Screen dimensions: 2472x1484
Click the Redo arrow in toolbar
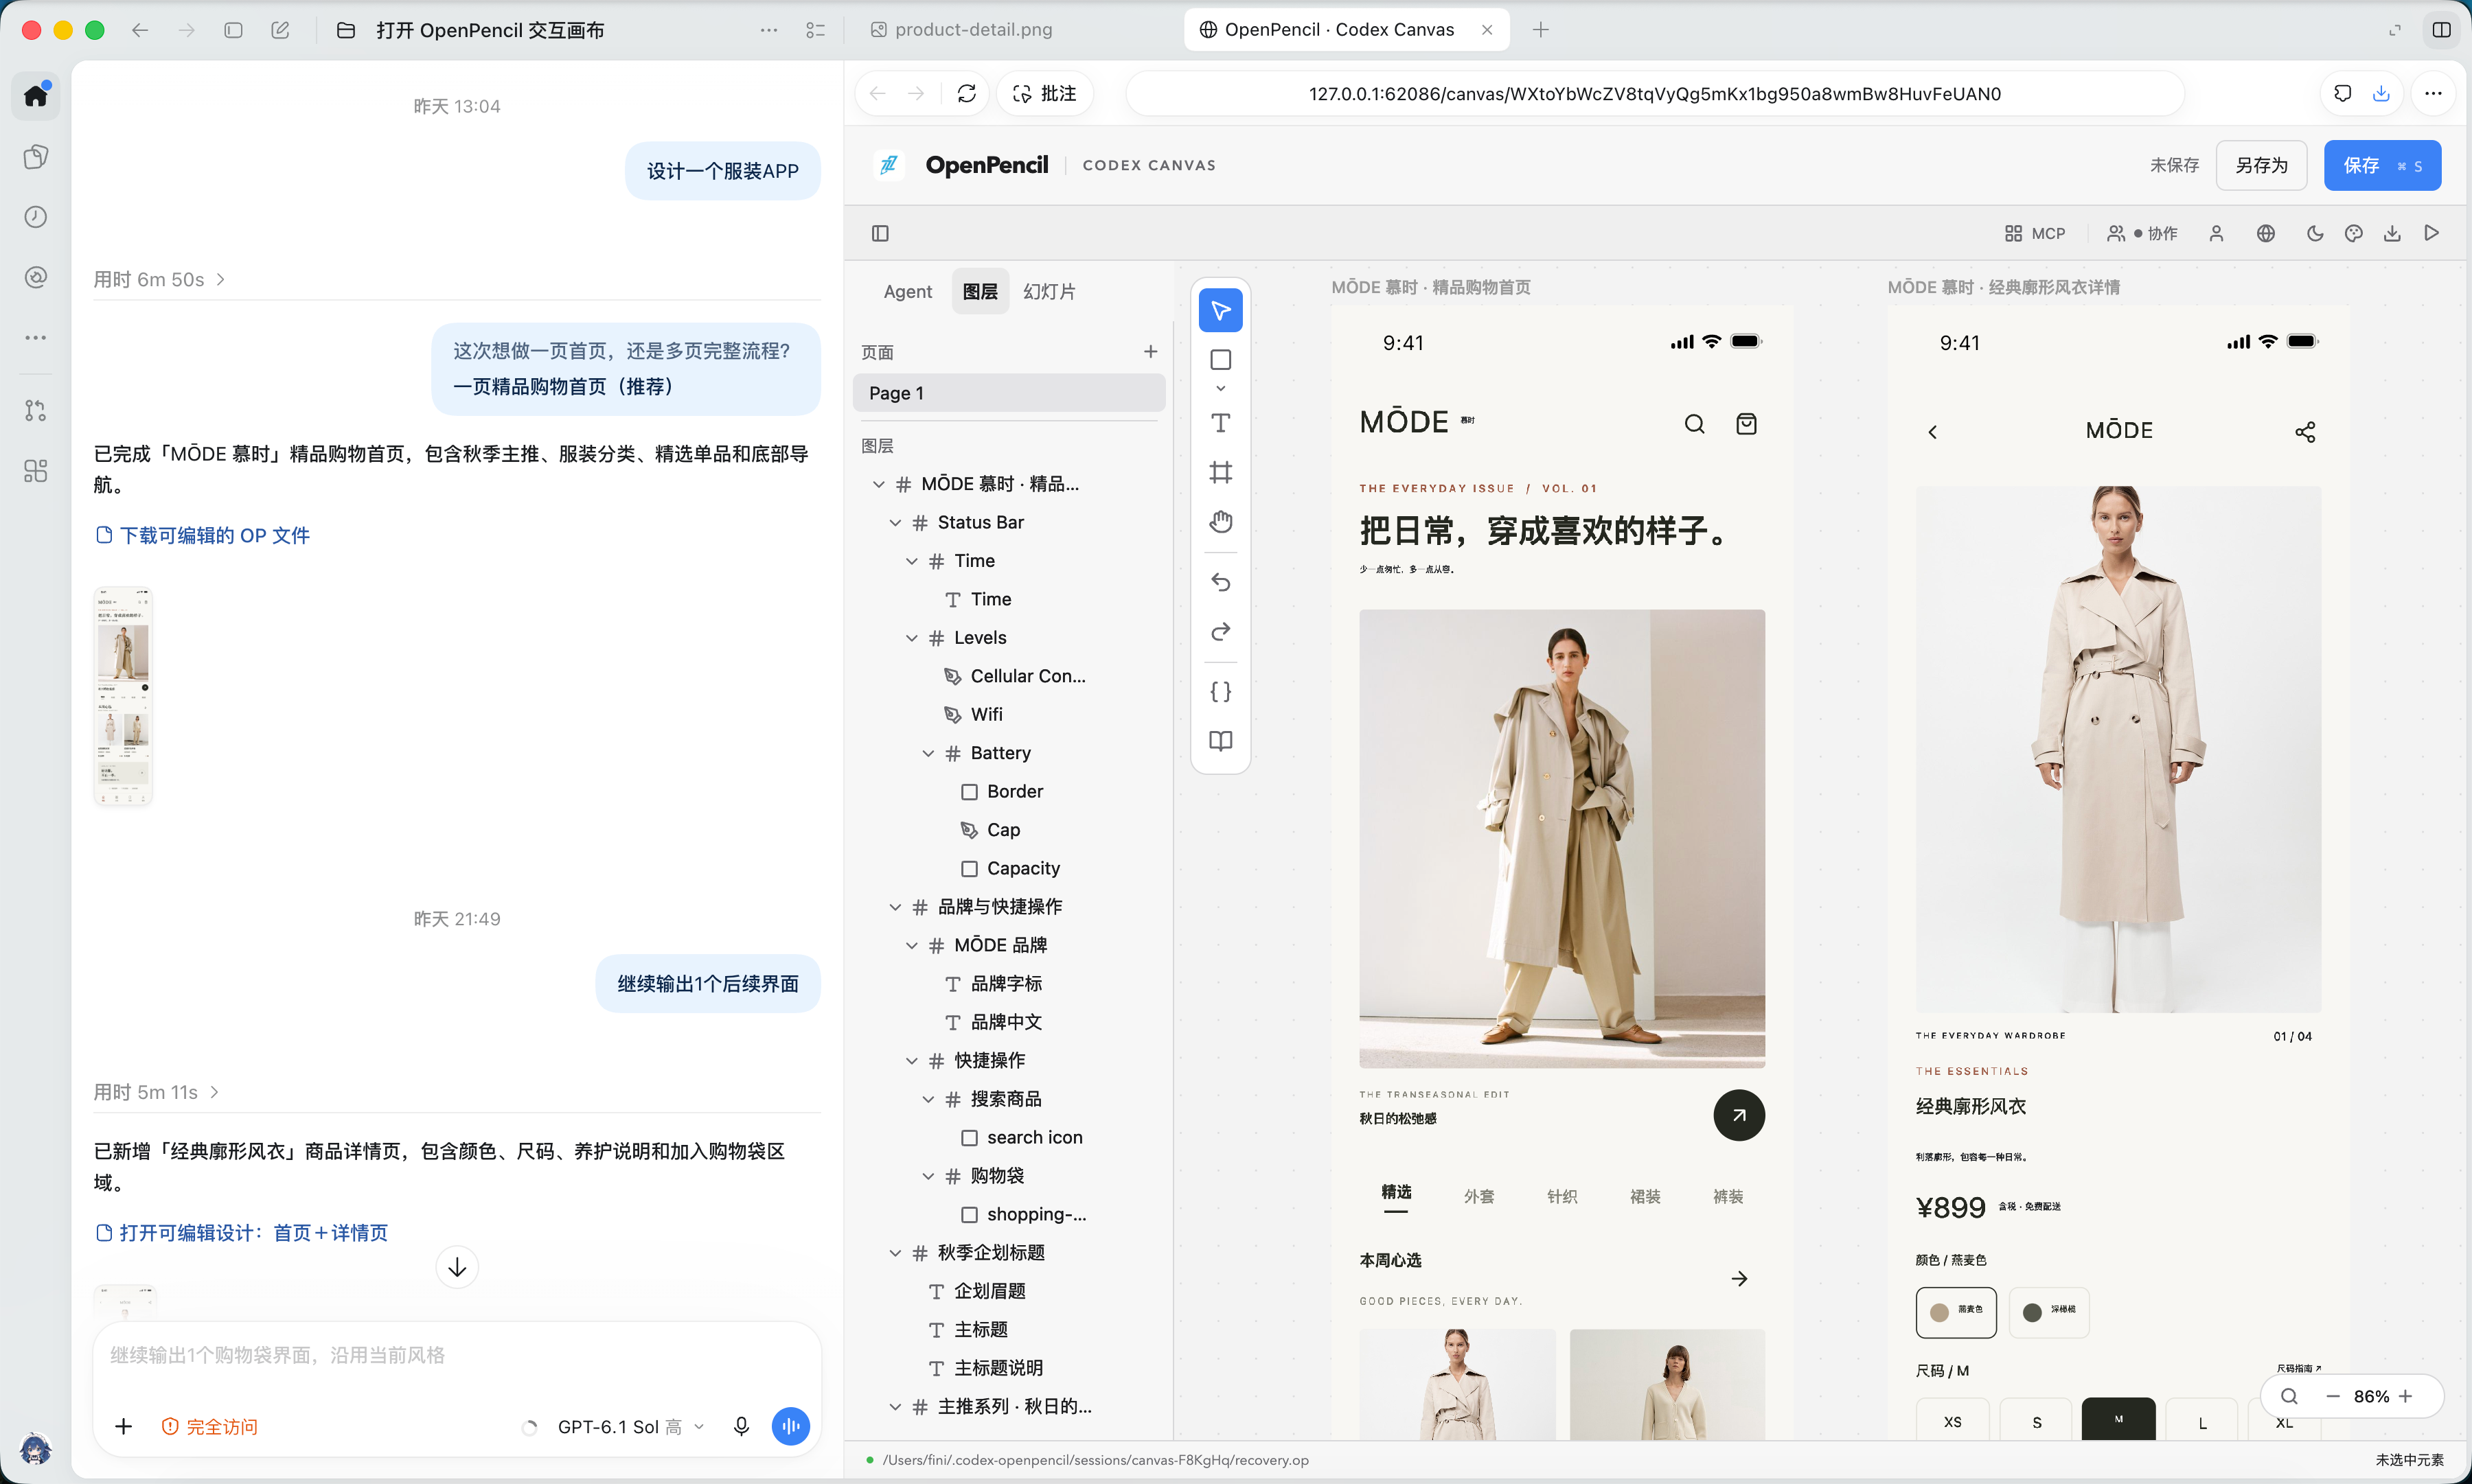[1220, 632]
